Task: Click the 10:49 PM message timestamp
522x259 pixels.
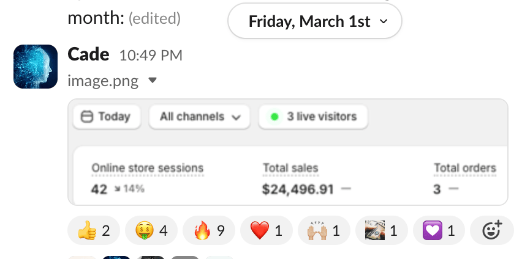Action: point(151,56)
